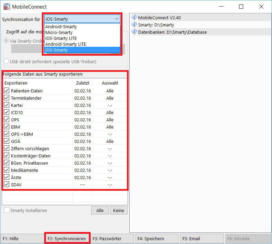Click the Auswahl column header
Screen dimensions: 272x244
[110, 83]
